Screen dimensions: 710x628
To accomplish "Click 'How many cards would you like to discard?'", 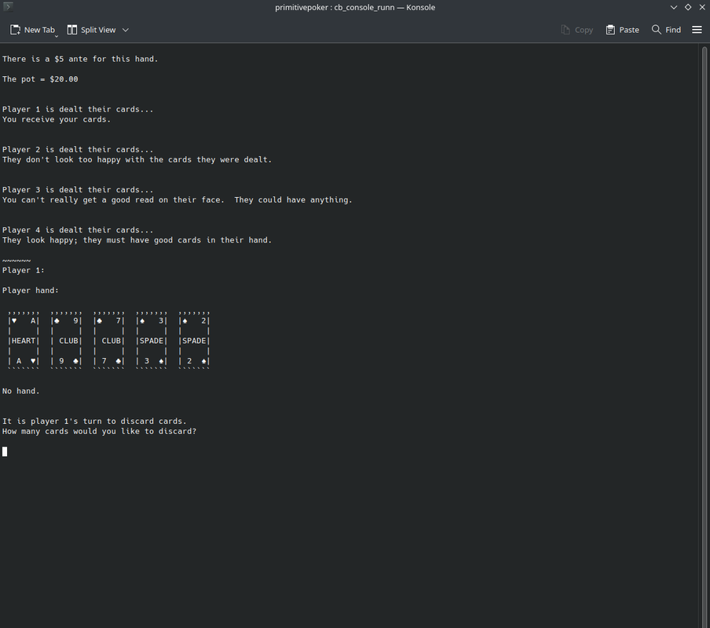I will click(x=99, y=431).
